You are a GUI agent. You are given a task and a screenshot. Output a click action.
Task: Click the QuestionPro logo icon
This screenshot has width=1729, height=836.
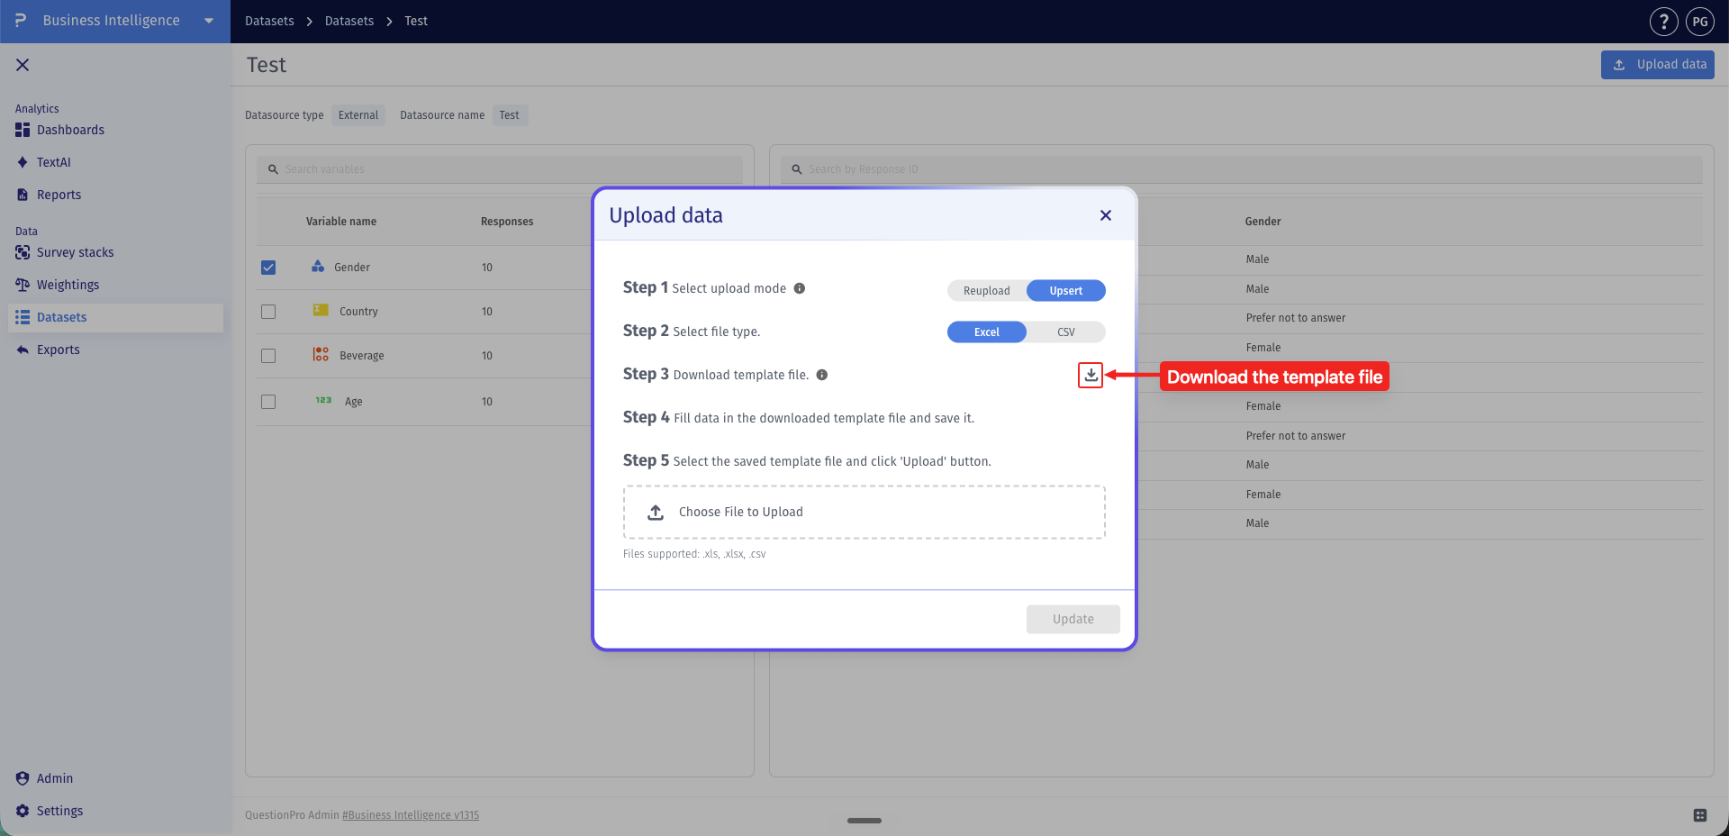21,20
